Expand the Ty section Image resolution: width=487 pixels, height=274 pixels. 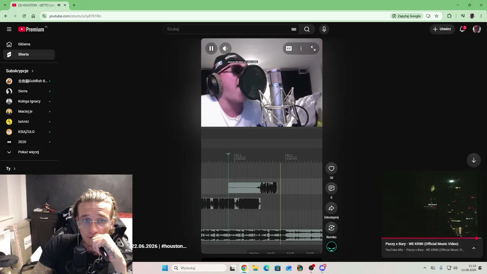pyautogui.click(x=11, y=169)
